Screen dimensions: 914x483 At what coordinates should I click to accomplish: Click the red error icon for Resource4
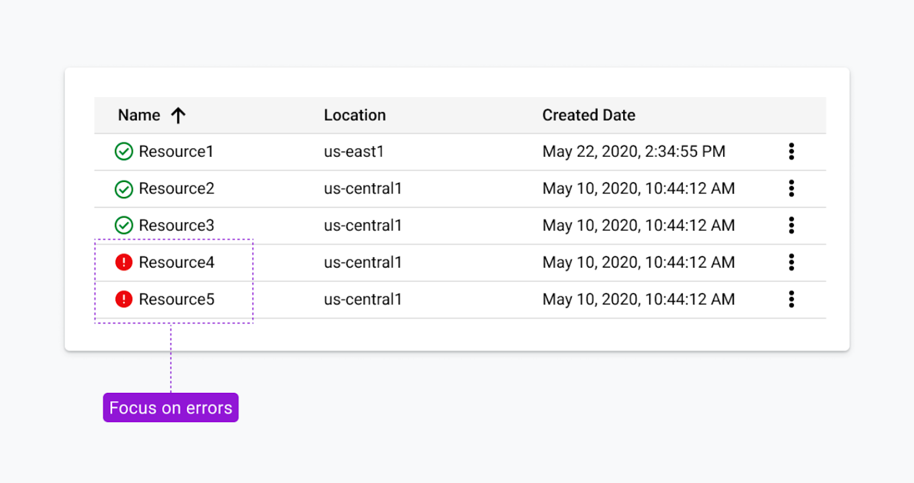(x=124, y=262)
